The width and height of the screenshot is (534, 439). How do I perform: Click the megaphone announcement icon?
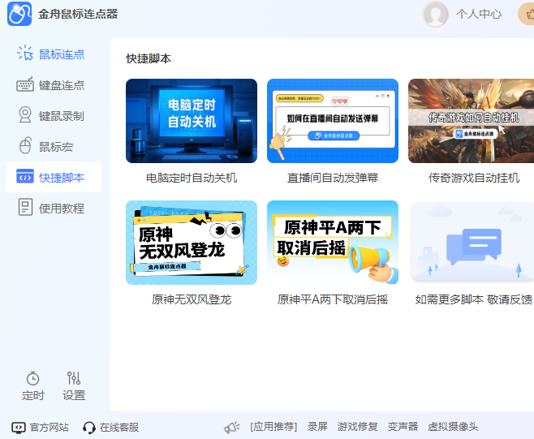(232, 427)
